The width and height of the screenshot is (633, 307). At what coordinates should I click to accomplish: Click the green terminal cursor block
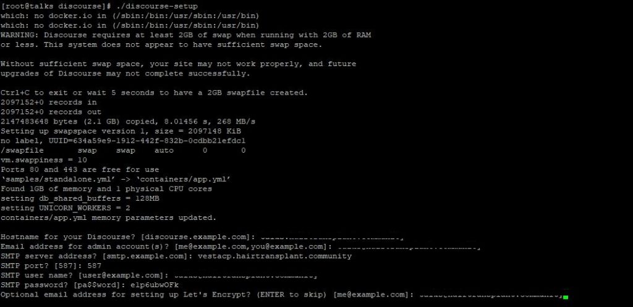(566, 297)
